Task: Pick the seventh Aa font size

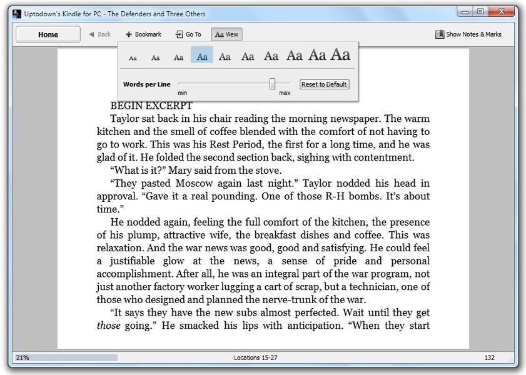Action: [x=271, y=56]
